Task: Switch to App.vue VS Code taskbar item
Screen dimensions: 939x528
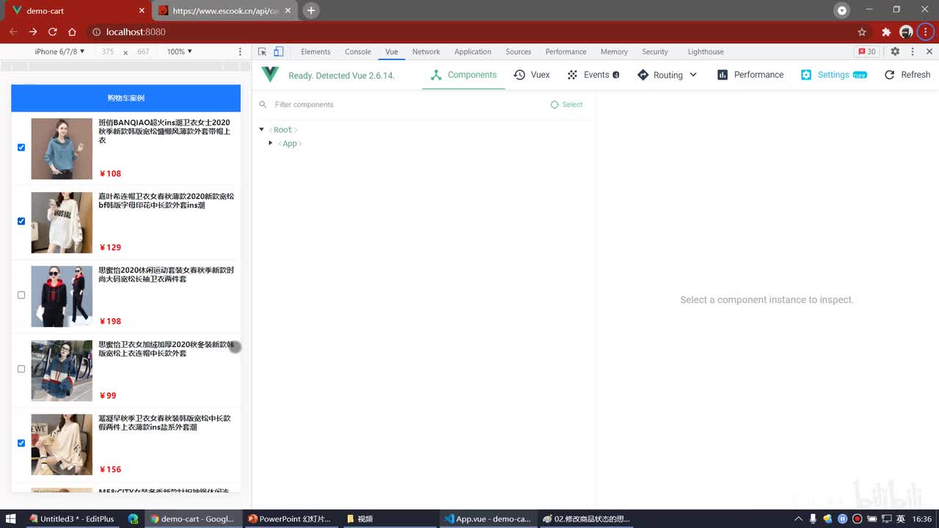Action: click(487, 518)
